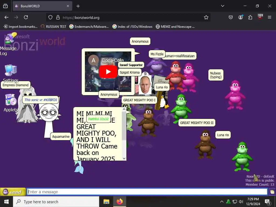
Task: Open the Extensions puzzle icon
Action: coord(250,17)
